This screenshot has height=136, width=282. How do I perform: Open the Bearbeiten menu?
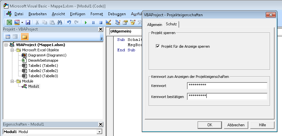[37, 14]
